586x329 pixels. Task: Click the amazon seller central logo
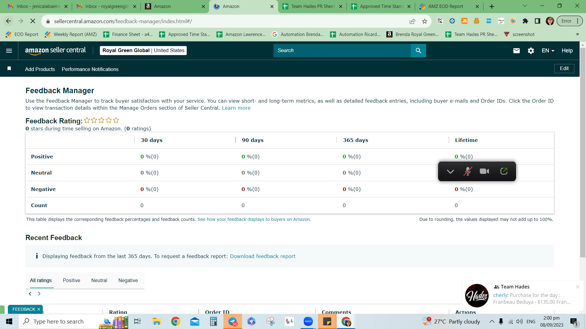pyautogui.click(x=55, y=51)
